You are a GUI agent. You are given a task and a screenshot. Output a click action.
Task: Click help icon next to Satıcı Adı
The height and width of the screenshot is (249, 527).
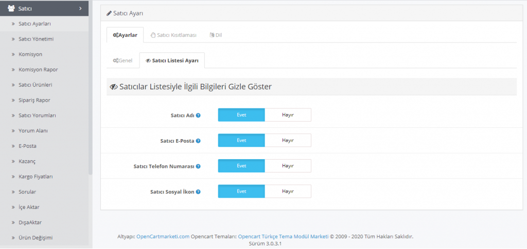click(x=198, y=116)
